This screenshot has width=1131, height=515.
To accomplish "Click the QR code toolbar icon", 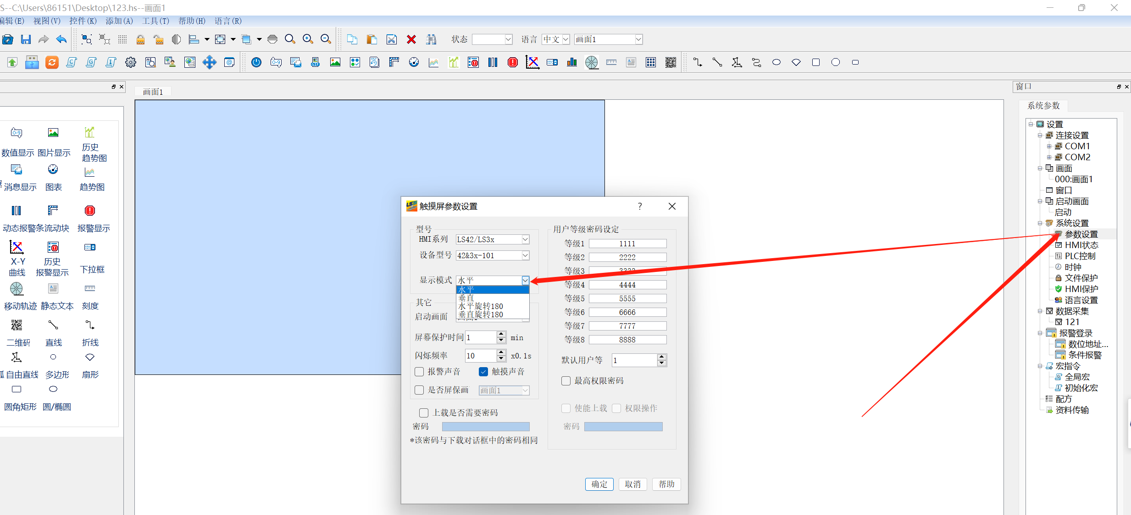I will (x=671, y=62).
